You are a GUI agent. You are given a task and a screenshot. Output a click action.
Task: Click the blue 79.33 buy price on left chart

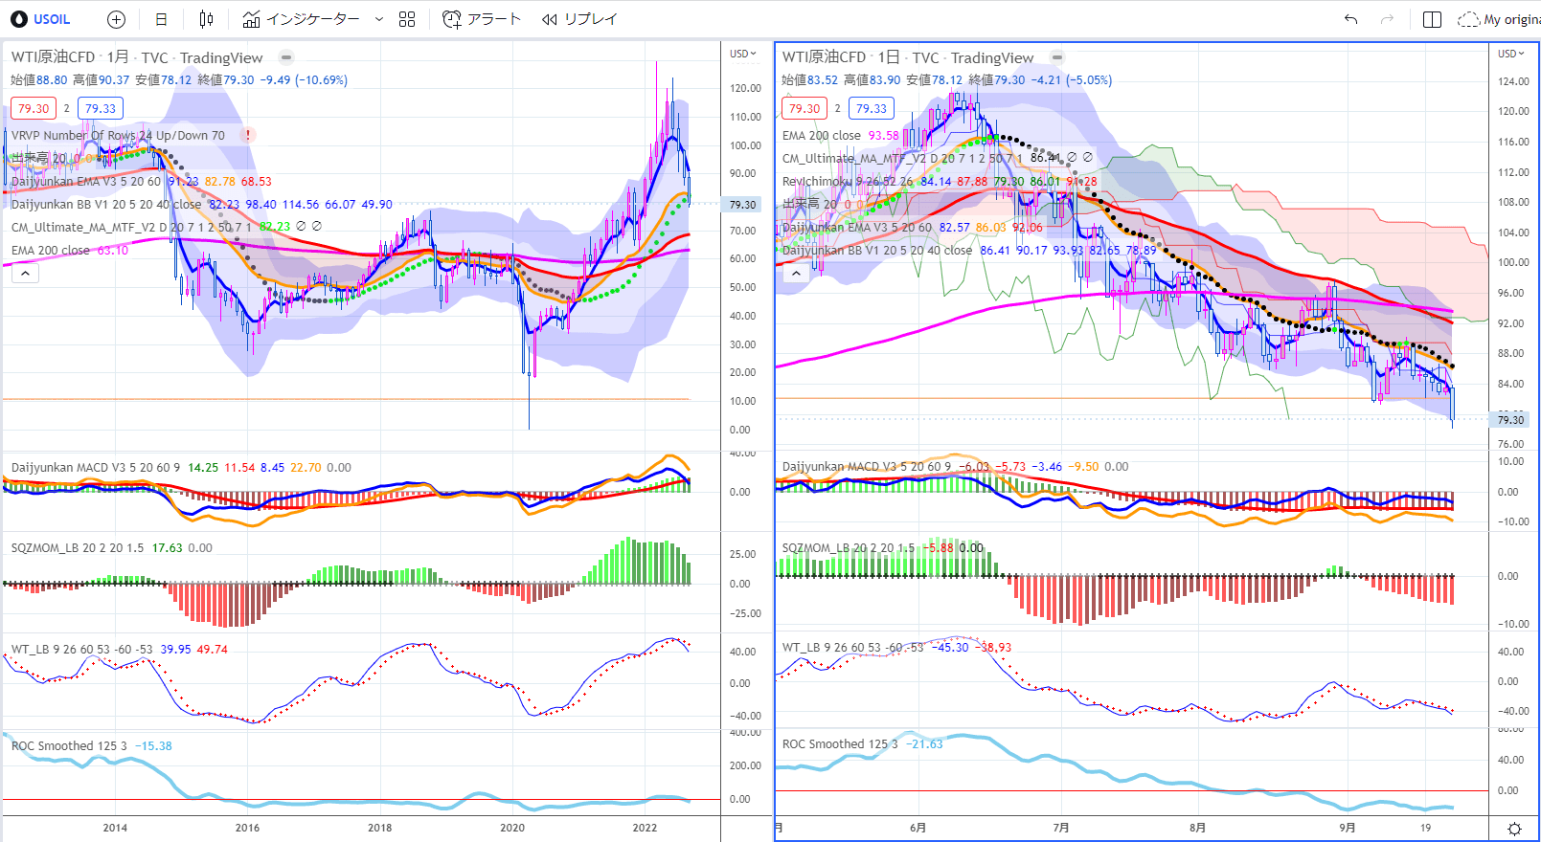pos(101,108)
